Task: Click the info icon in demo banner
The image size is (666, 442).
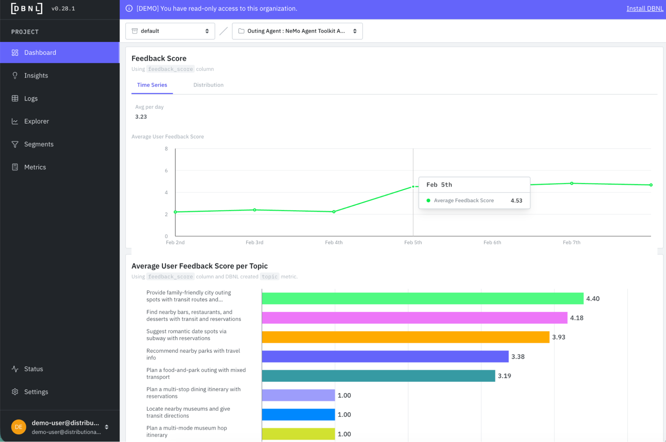Action: (129, 9)
